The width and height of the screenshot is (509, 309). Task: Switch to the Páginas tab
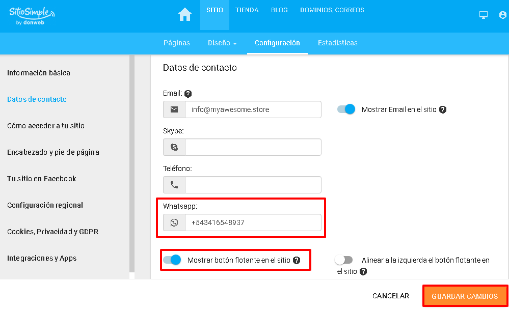pyautogui.click(x=177, y=43)
